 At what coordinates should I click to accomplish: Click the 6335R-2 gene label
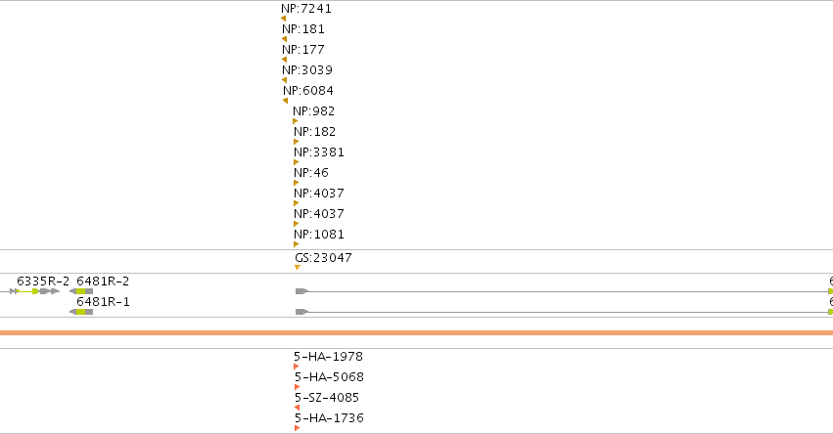(x=43, y=282)
